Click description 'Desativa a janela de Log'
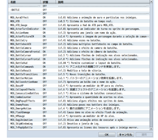 coord(83,124)
